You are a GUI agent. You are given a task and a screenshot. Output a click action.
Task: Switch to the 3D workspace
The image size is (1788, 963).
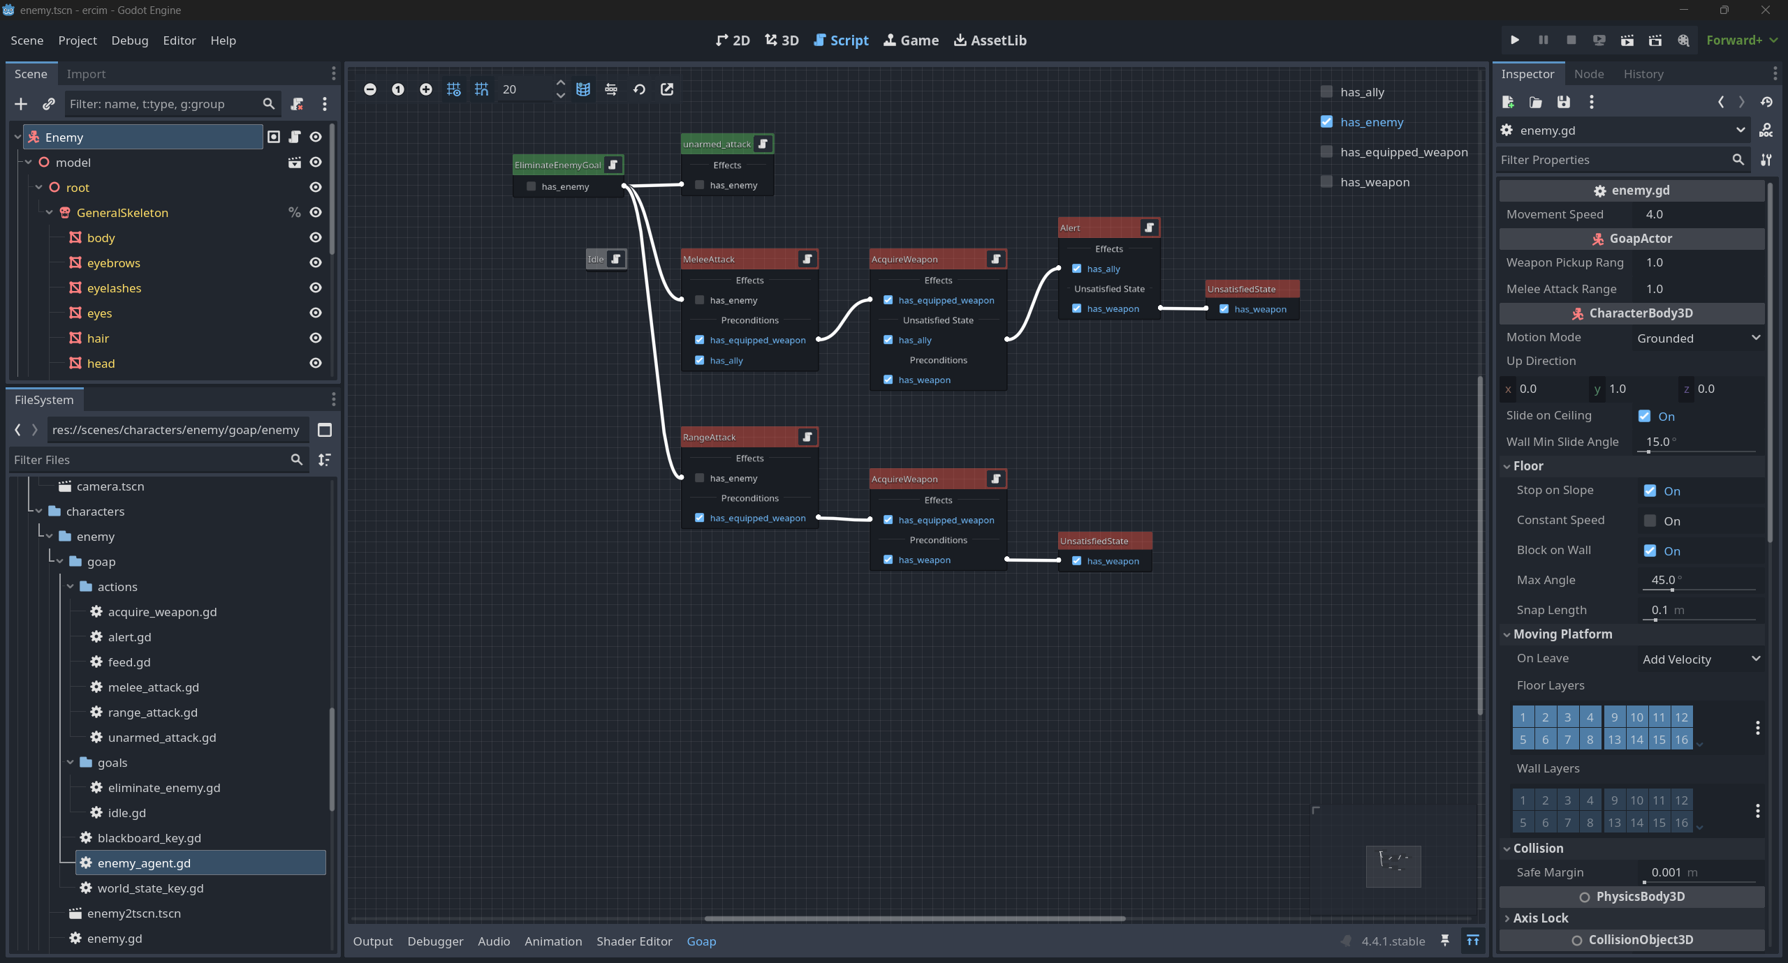(782, 40)
